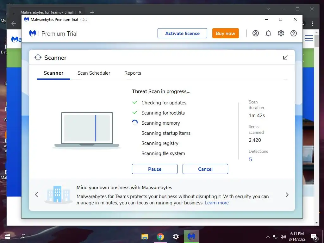This screenshot has width=324, height=243.
Task: Click the 'Scanning memory' step text
Action: 160,123
